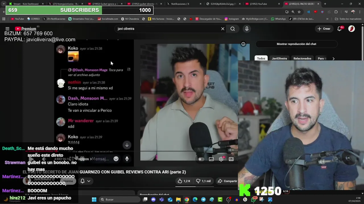Open the Chrome extensions puzzle icon

(x=336, y=12)
